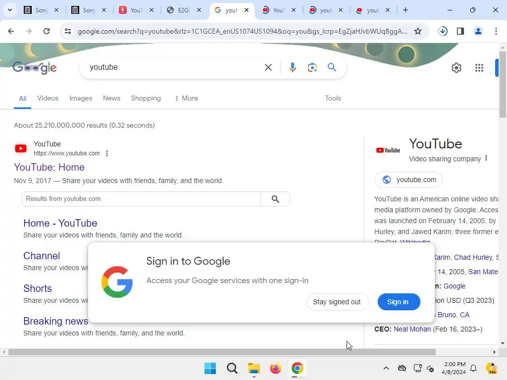The image size is (507, 380).
Task: Bookmark this page with star icon
Action: (x=418, y=31)
